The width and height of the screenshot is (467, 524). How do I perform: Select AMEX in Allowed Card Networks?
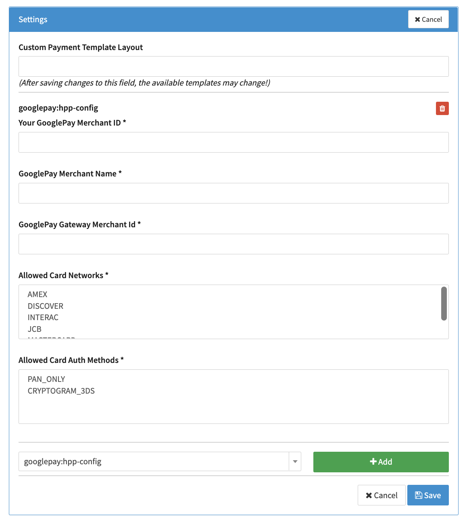[38, 295]
